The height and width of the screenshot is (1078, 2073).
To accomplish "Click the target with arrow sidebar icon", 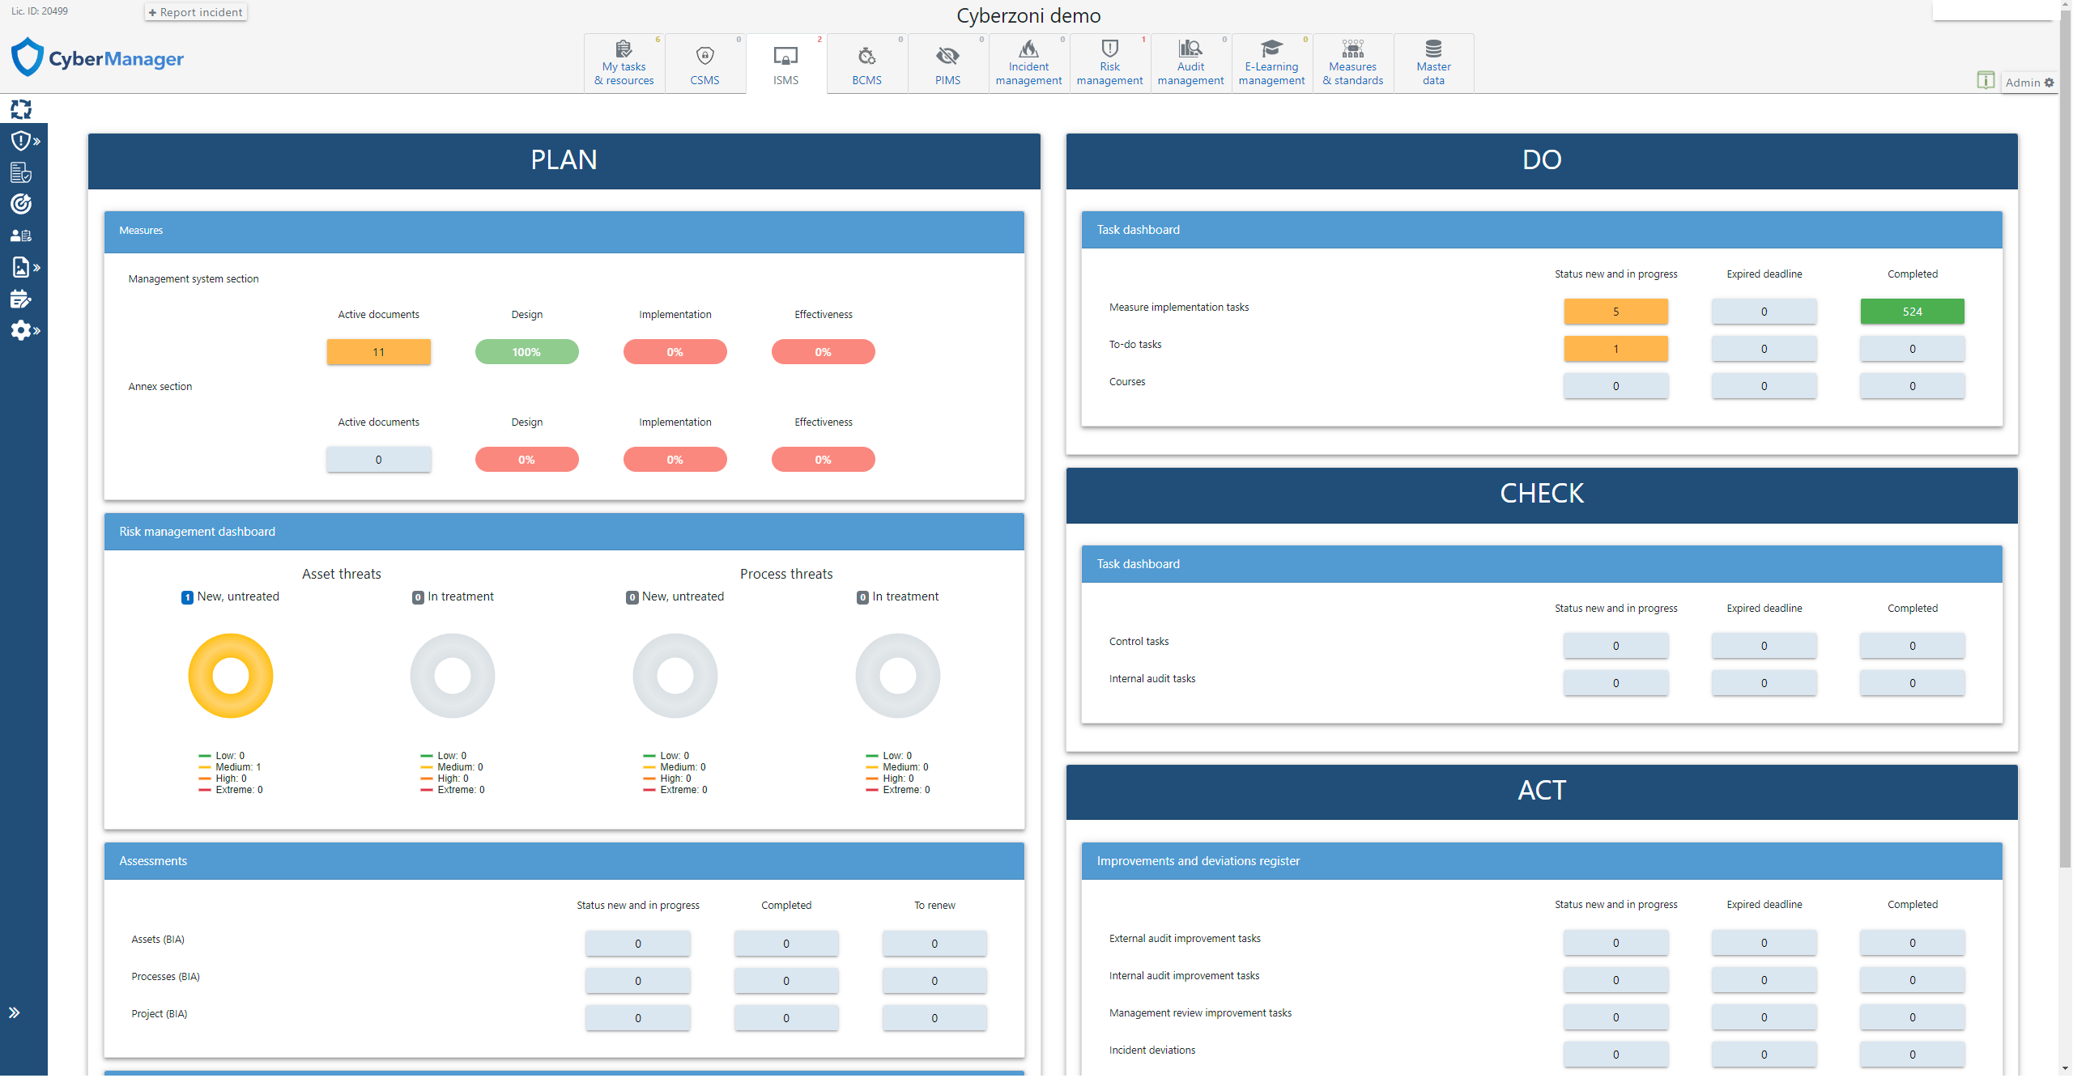I will click(21, 204).
